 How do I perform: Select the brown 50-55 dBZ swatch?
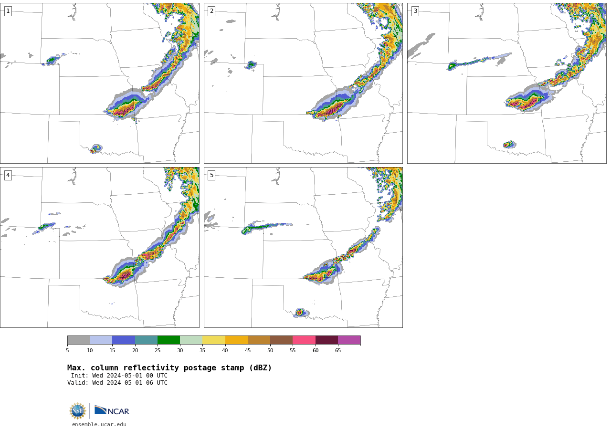click(281, 340)
